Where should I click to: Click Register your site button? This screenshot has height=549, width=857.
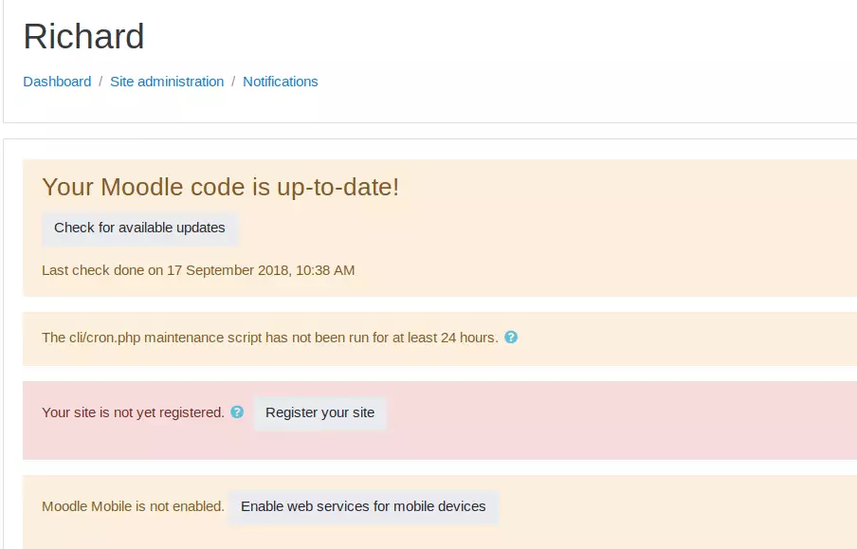[319, 412]
